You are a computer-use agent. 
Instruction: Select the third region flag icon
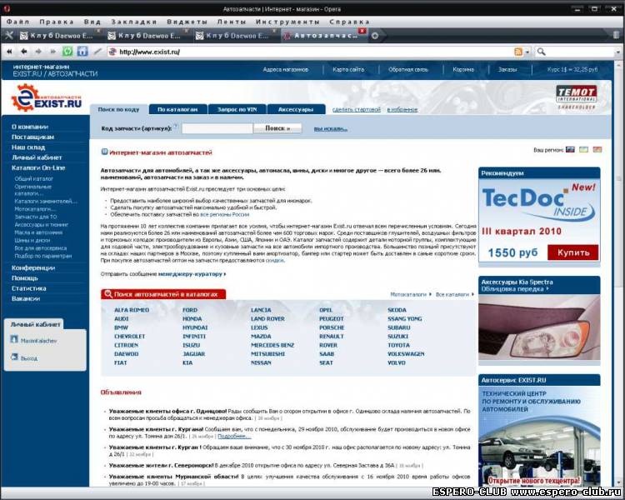(x=597, y=150)
